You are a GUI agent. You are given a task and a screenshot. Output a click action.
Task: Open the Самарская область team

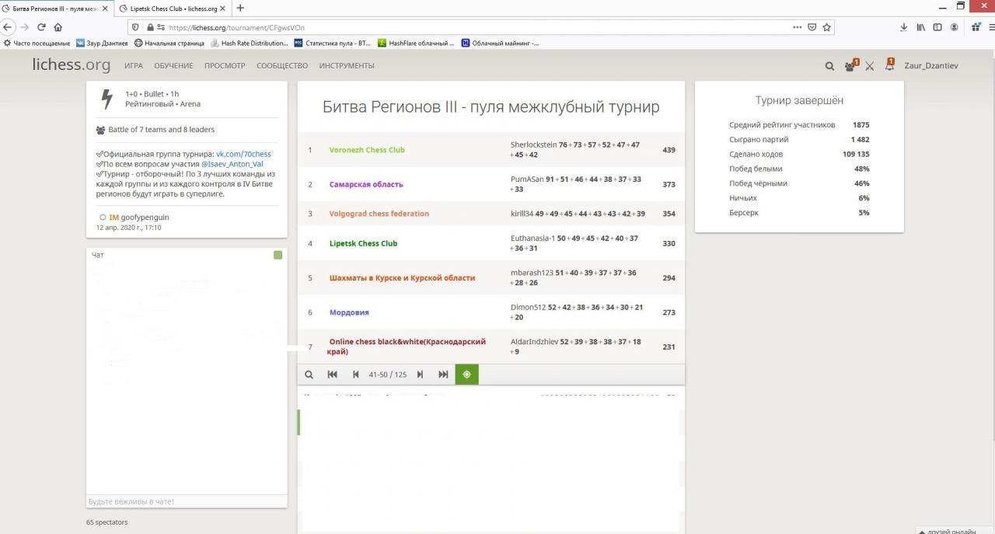coord(366,184)
